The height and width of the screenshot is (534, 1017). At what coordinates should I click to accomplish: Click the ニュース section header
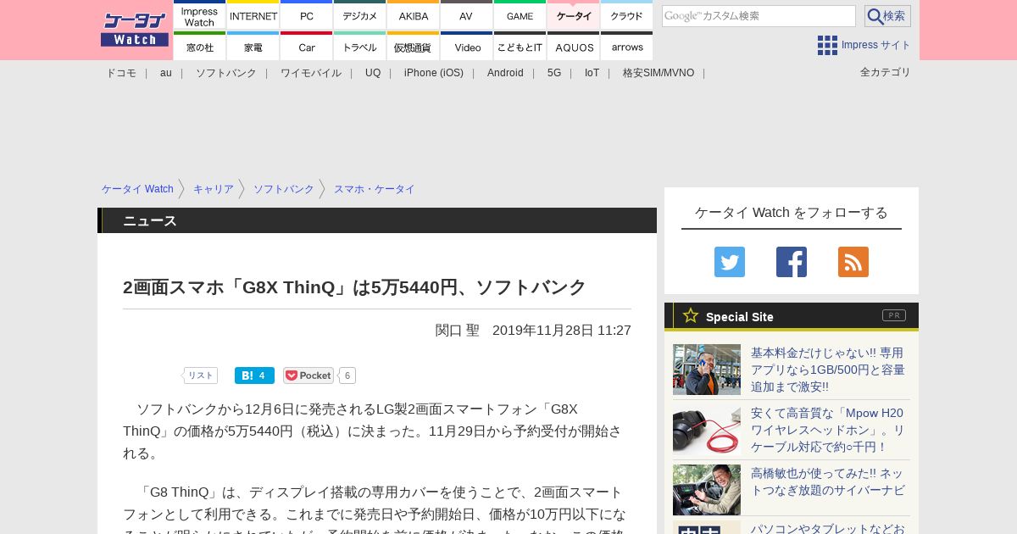coord(150,220)
